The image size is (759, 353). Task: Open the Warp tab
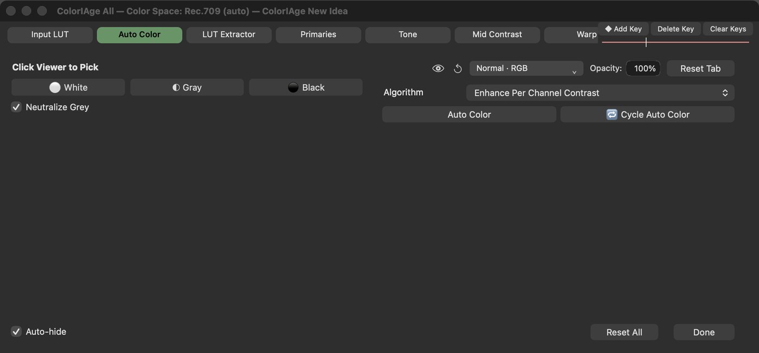click(x=572, y=35)
